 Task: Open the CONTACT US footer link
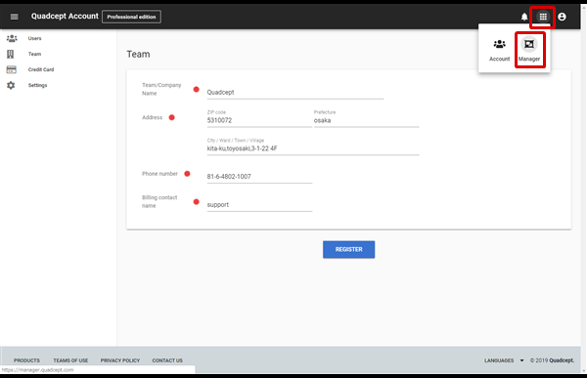[167, 360]
